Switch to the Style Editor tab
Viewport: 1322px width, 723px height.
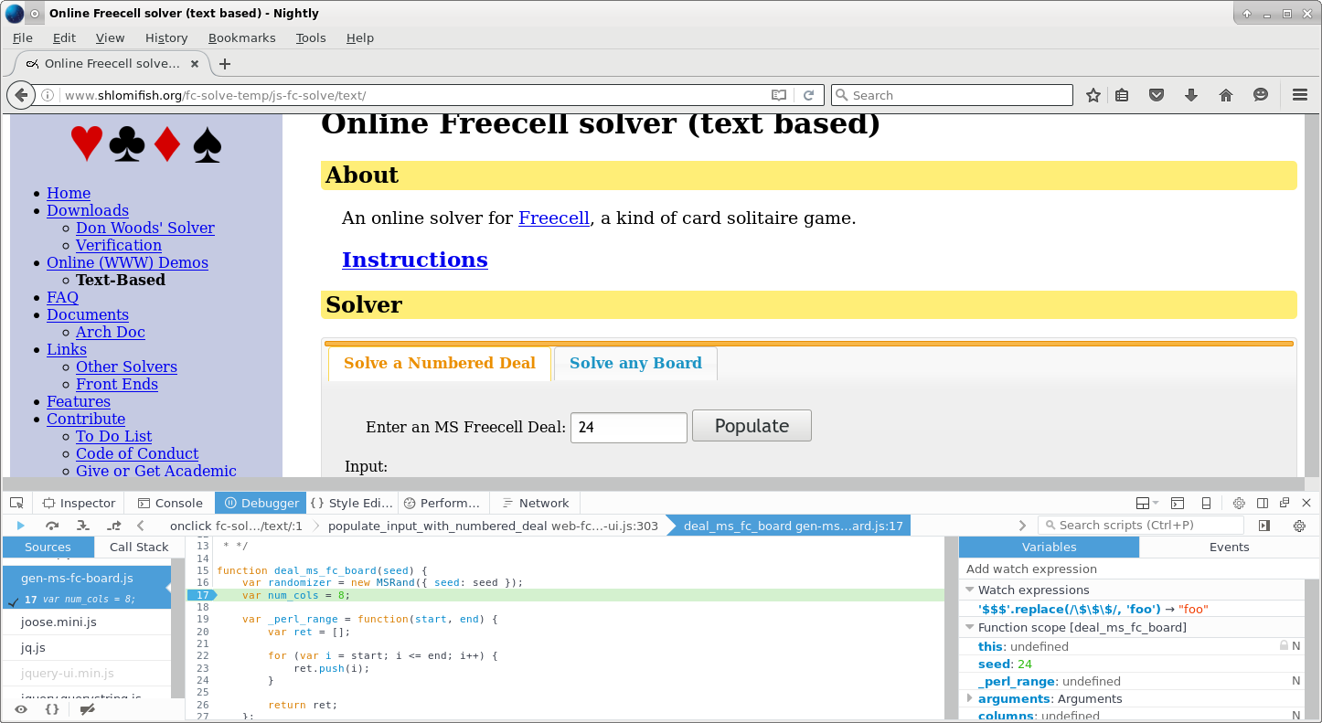coord(352,503)
